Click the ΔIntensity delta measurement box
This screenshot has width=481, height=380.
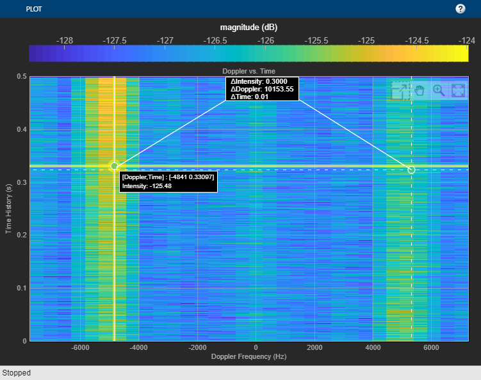click(x=263, y=89)
